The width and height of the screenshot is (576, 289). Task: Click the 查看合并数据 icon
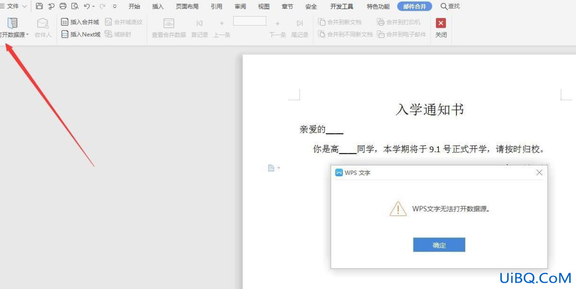169,23
